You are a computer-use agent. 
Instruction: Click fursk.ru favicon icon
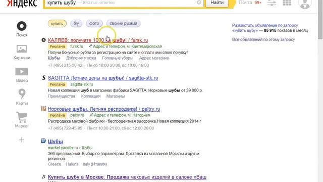(x=43, y=40)
